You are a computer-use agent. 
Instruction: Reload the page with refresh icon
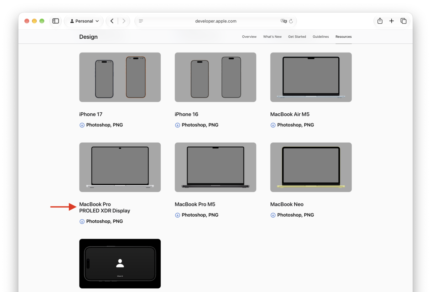pos(291,21)
